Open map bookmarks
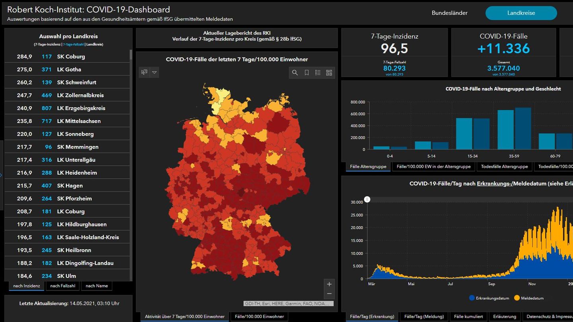Screen dimensions: 573x322 click(306, 72)
